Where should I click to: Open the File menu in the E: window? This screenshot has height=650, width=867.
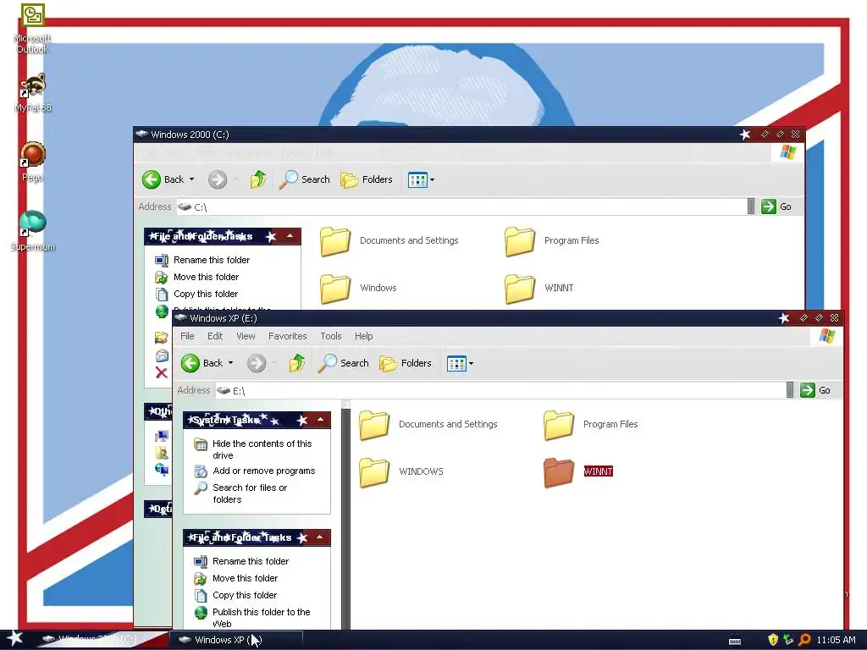(x=187, y=336)
